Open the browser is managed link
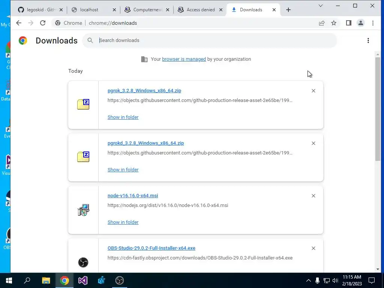Image resolution: width=384 pixels, height=288 pixels. point(184,59)
